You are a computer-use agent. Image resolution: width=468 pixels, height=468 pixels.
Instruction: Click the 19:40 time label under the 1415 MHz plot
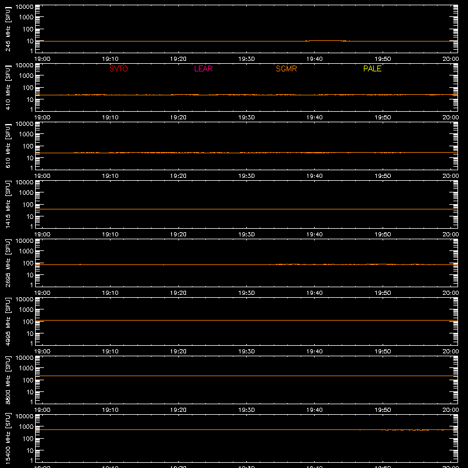pos(314,235)
